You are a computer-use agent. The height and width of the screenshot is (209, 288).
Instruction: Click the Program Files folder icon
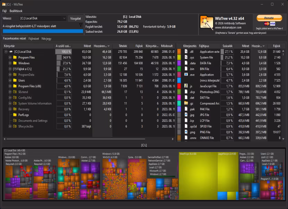(15, 57)
